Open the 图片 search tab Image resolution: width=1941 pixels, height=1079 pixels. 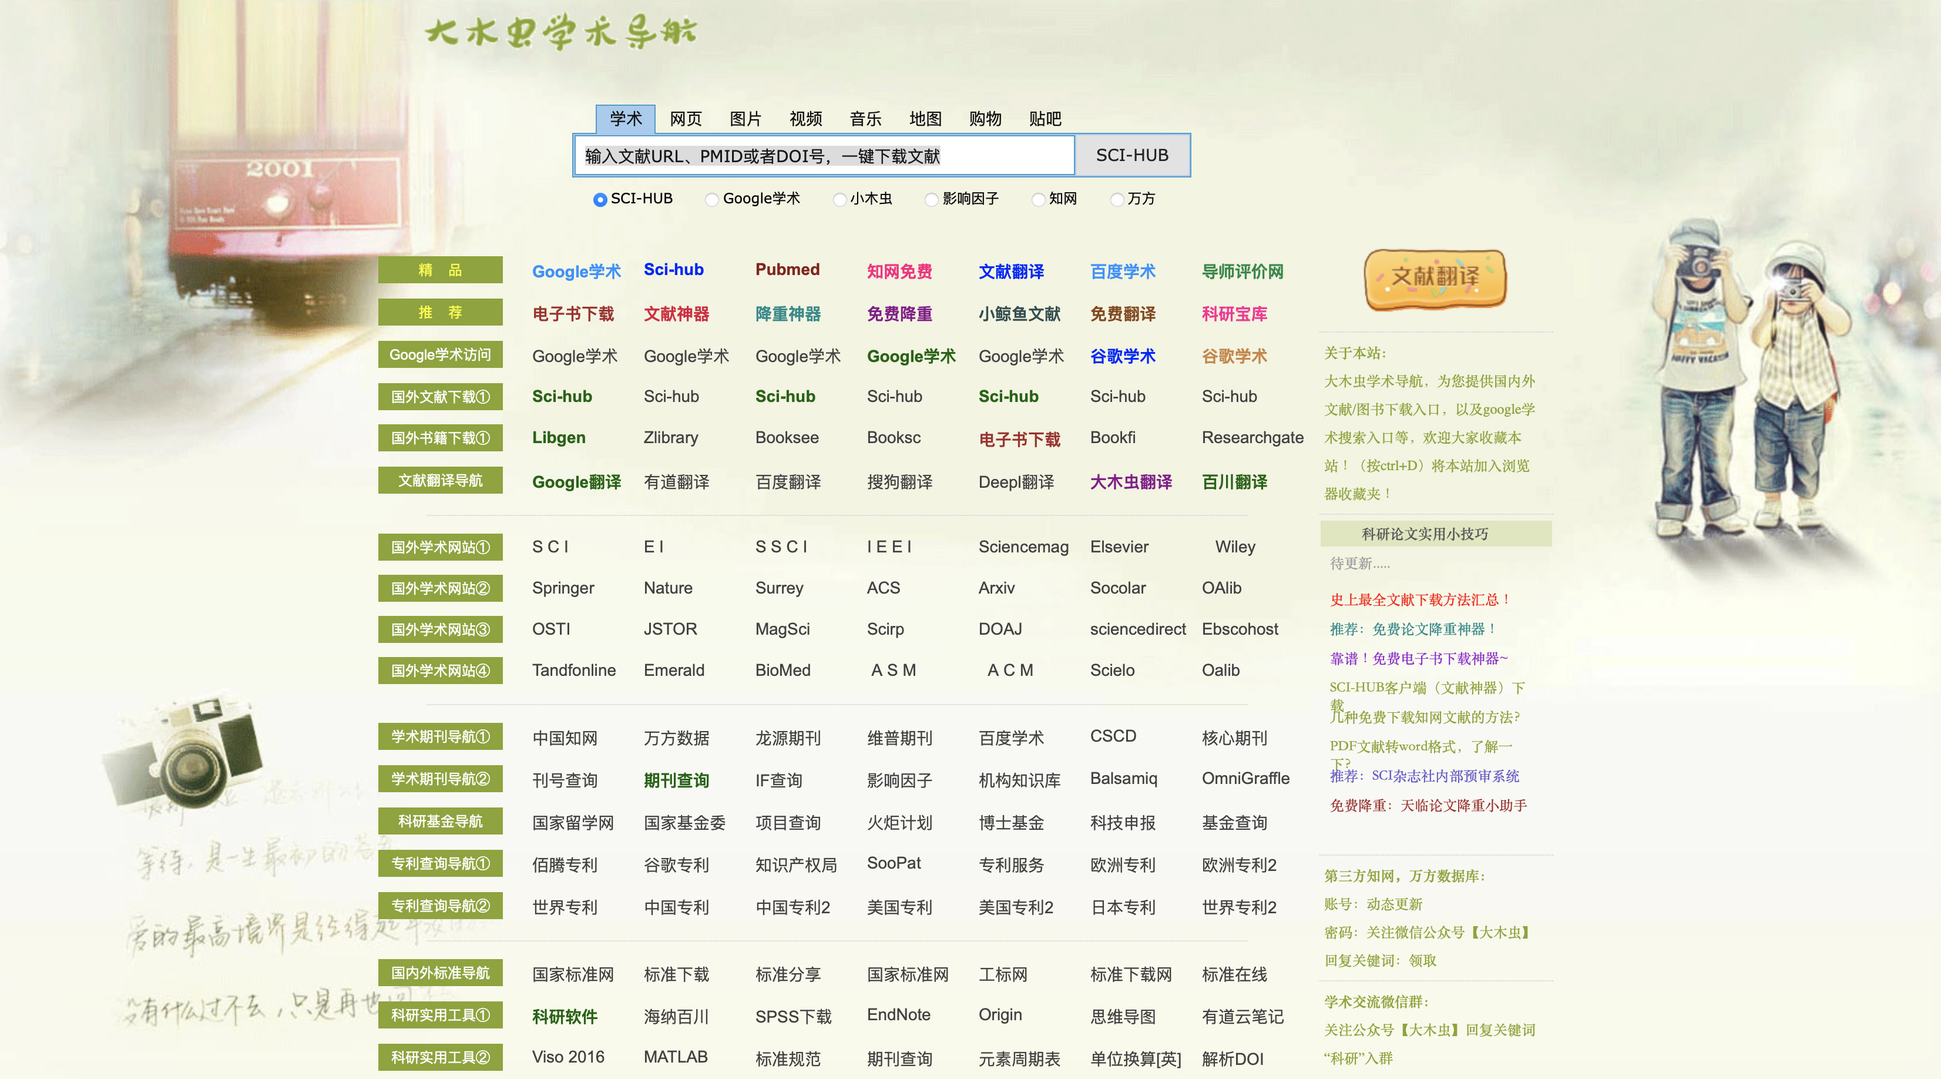tap(745, 119)
